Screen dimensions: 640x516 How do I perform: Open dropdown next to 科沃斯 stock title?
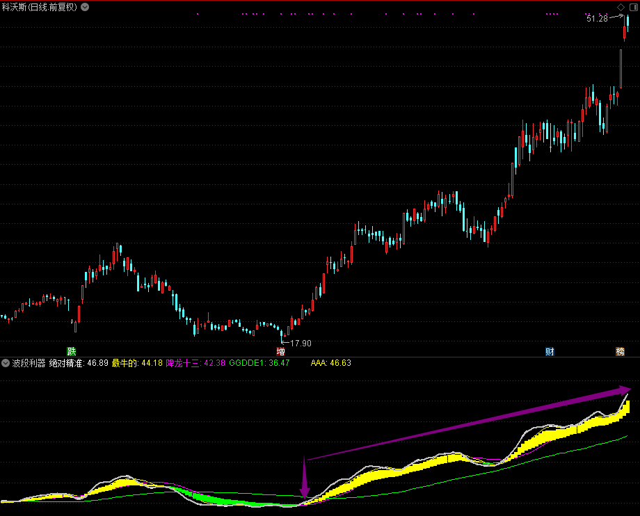85,7
